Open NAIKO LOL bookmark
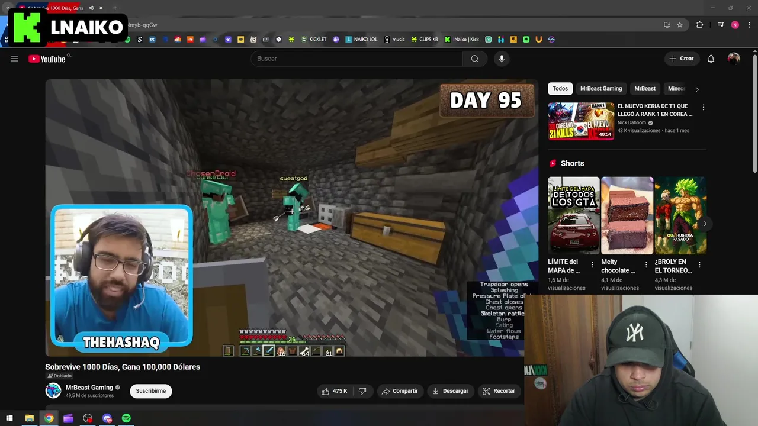The height and width of the screenshot is (426, 758). click(x=361, y=40)
